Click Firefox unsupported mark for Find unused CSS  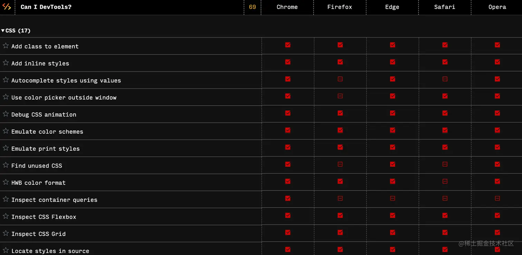(x=340, y=164)
